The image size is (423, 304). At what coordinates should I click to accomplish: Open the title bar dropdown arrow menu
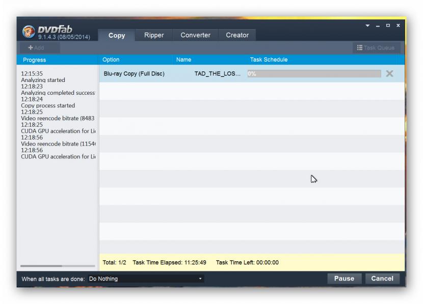point(367,25)
